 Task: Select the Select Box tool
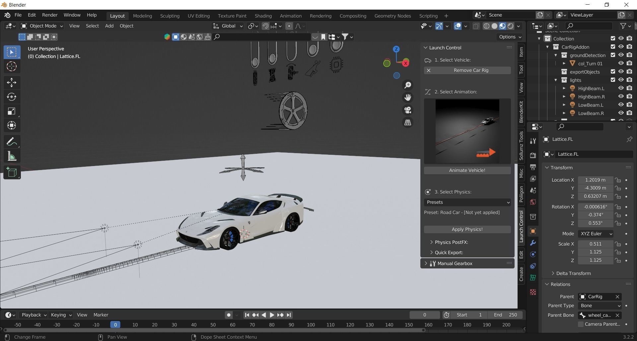[12, 52]
